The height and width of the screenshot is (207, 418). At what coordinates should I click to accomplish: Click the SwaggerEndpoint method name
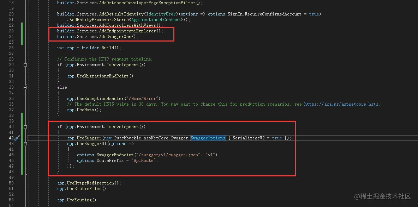pos(115,155)
